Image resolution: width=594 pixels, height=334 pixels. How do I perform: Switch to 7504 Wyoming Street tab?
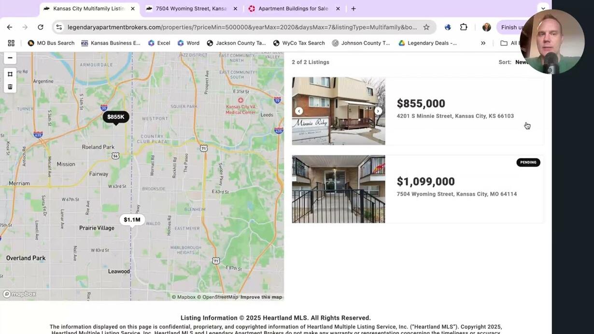(192, 9)
